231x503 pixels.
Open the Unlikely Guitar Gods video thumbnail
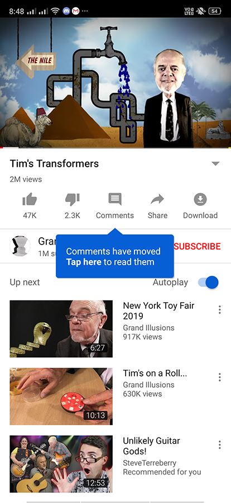(61, 464)
